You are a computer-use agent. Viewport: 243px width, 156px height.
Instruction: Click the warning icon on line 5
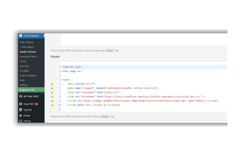pyautogui.click(x=52, y=84)
